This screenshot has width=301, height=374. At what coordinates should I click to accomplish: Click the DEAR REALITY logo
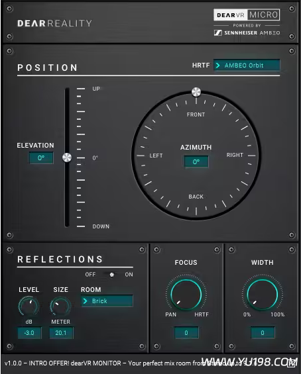pos(55,23)
